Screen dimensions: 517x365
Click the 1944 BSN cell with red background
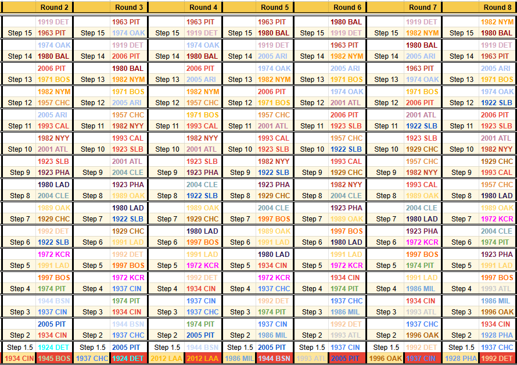(x=274, y=359)
